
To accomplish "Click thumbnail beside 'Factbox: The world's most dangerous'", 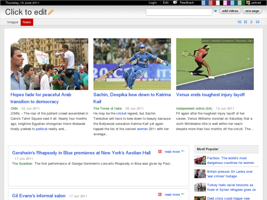I will pos(200,160).
